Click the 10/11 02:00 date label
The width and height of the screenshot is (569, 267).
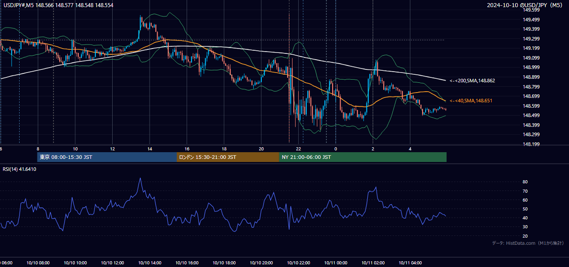[373, 263]
